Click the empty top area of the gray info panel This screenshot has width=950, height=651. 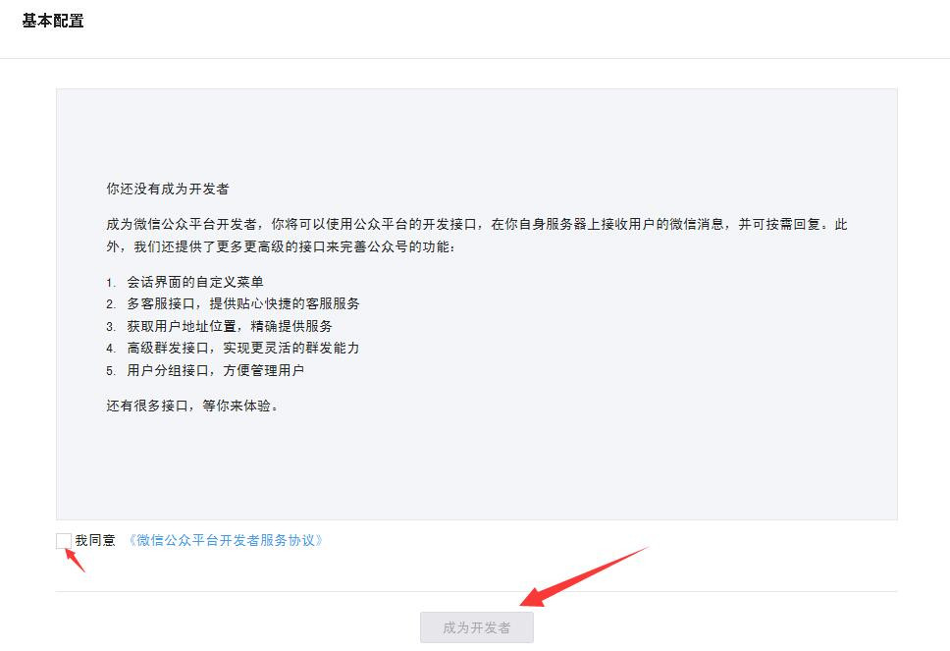(x=476, y=128)
